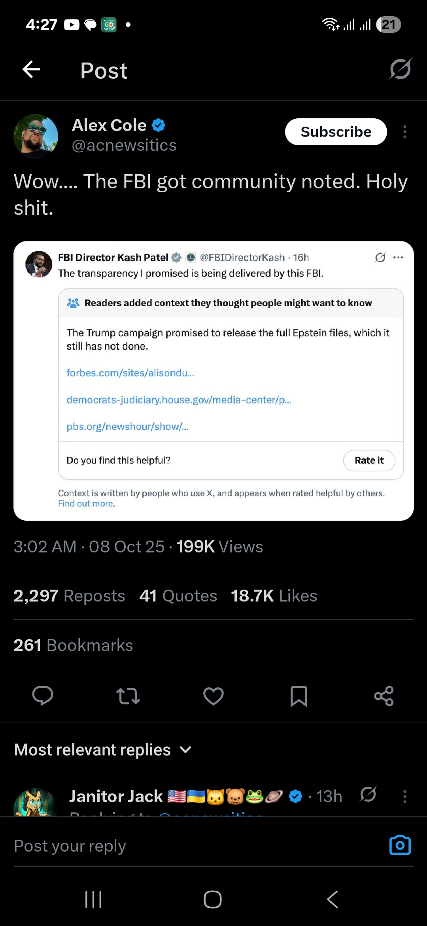Tap the back arrow in header

pyautogui.click(x=32, y=70)
